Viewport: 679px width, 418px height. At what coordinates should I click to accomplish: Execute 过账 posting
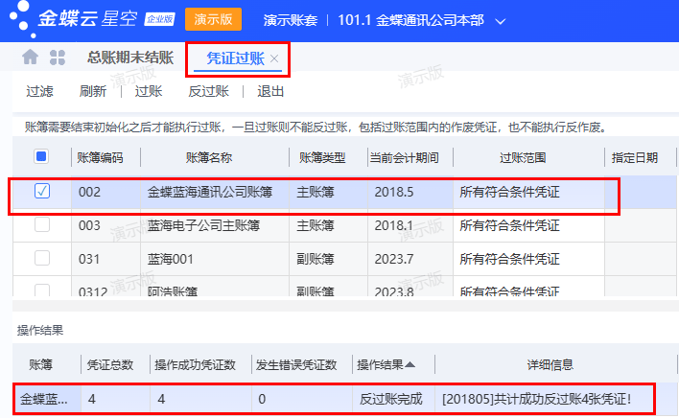pyautogui.click(x=149, y=91)
